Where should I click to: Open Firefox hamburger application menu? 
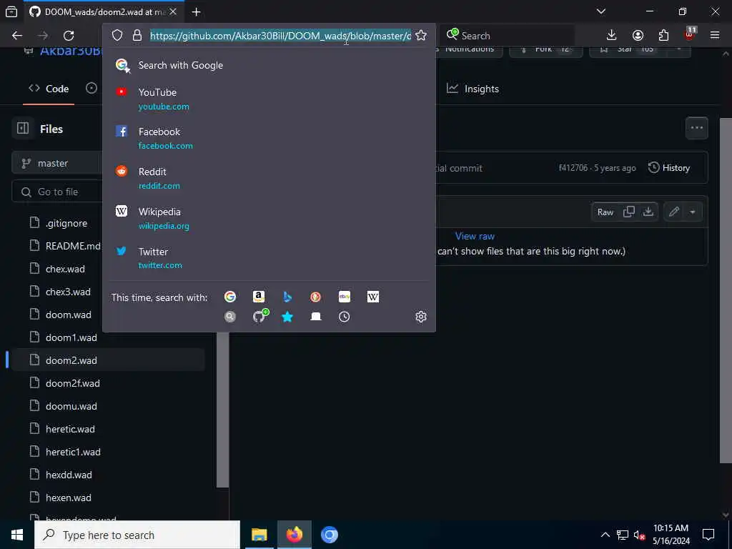pyautogui.click(x=715, y=36)
